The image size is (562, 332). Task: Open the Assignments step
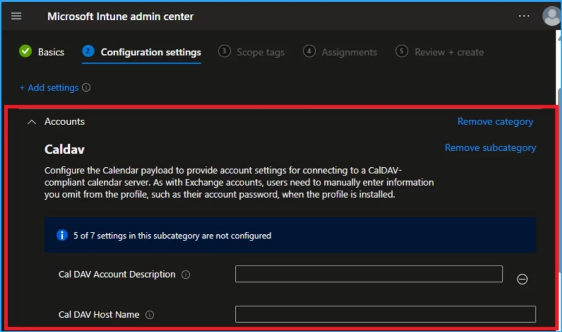(x=340, y=52)
